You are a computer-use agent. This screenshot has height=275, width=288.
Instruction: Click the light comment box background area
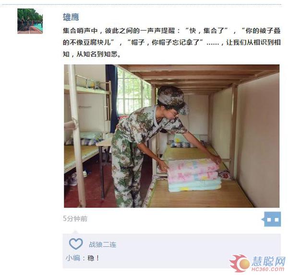pos(171,251)
